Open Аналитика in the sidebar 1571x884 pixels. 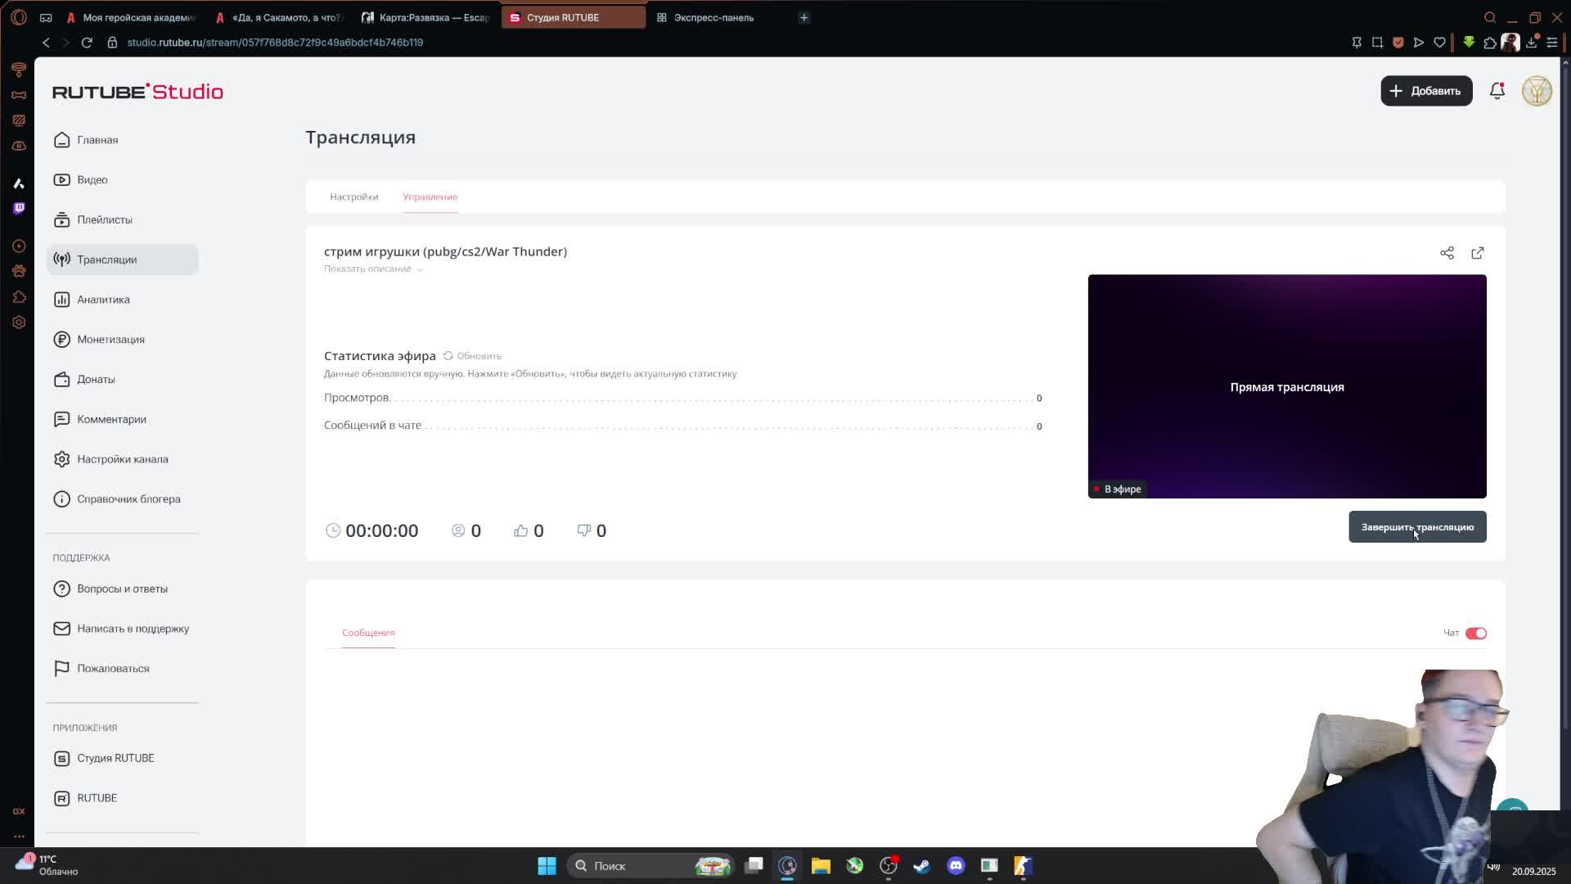pyautogui.click(x=103, y=300)
